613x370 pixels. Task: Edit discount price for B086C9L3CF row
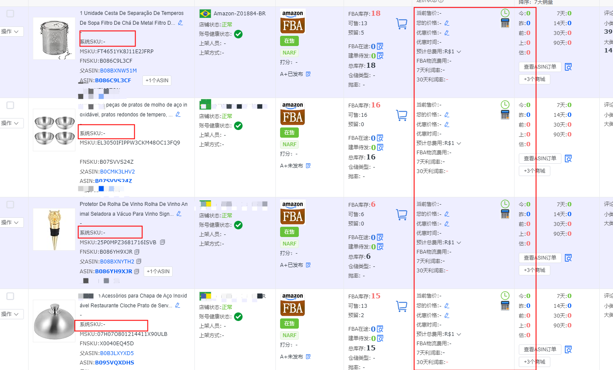(x=447, y=33)
